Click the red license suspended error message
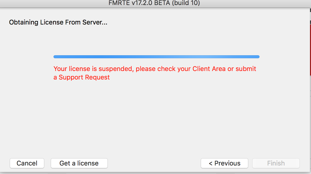Image resolution: width=311 pixels, height=174 pixels. tap(155, 73)
